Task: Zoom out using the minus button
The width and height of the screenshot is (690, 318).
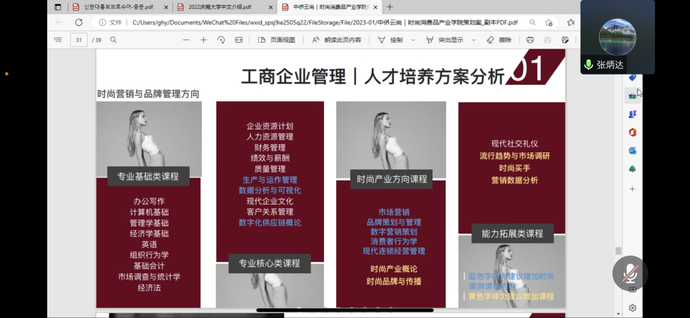Action: coord(186,40)
